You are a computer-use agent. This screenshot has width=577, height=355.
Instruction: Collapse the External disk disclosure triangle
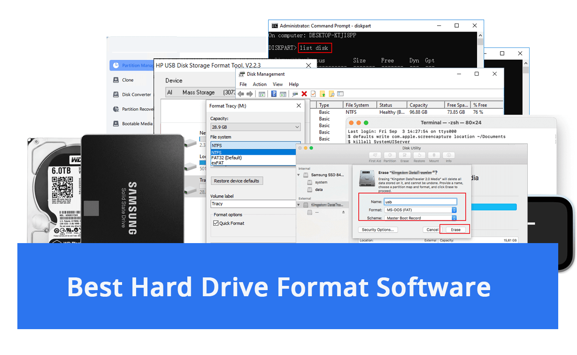300,205
